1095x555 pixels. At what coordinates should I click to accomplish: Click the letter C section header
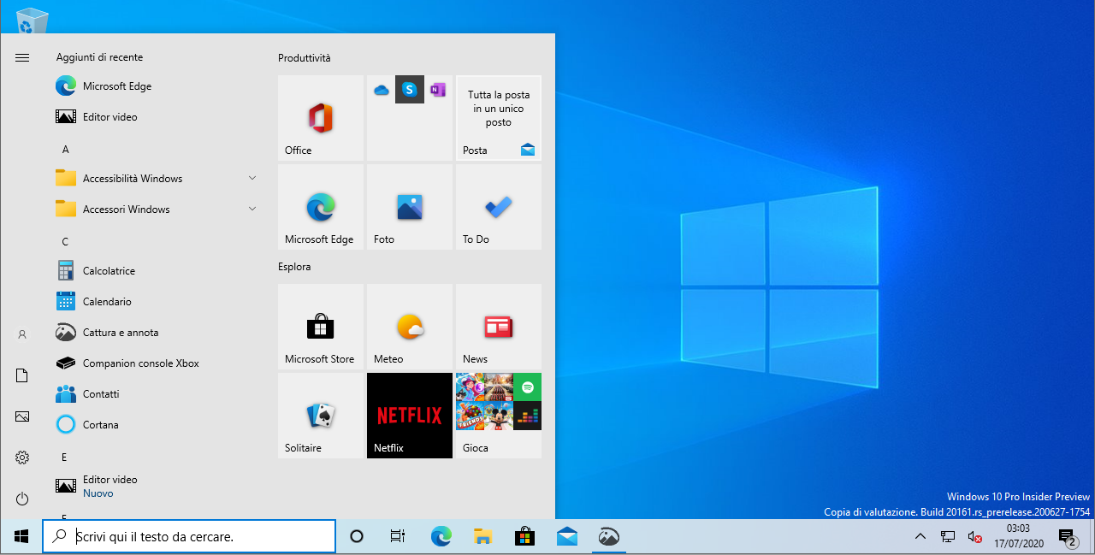point(66,242)
